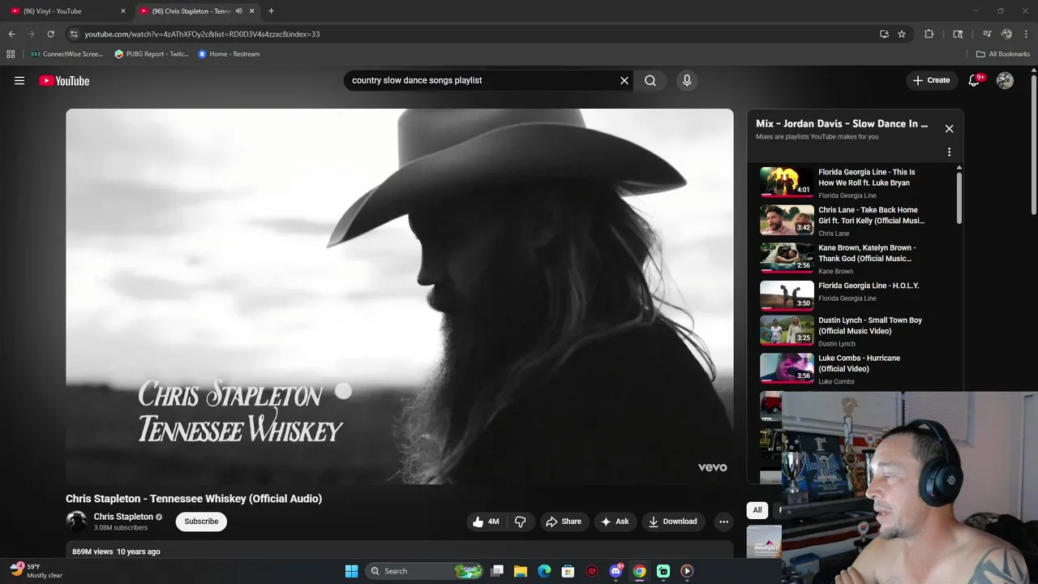Viewport: 1038px width, 584px height.
Task: Click the Create button
Action: [x=931, y=80]
